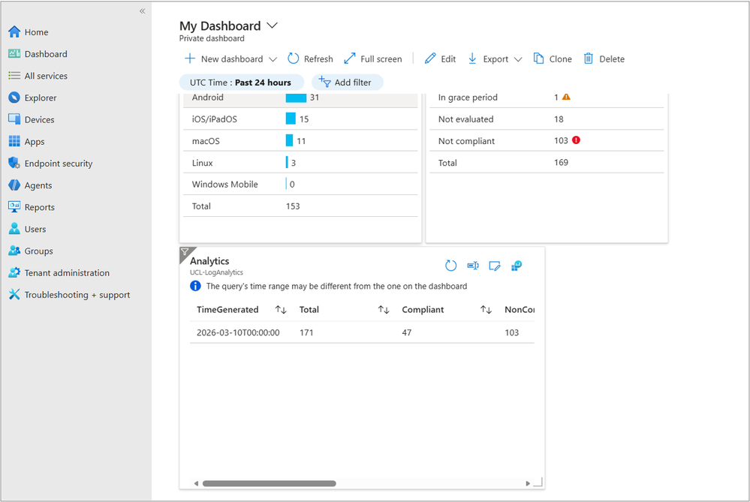Click the Delete dashboard trash icon
Screen dimensions: 750x502
coord(589,59)
